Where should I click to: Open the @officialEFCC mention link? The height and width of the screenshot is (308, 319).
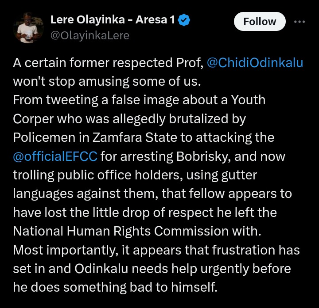point(55,156)
